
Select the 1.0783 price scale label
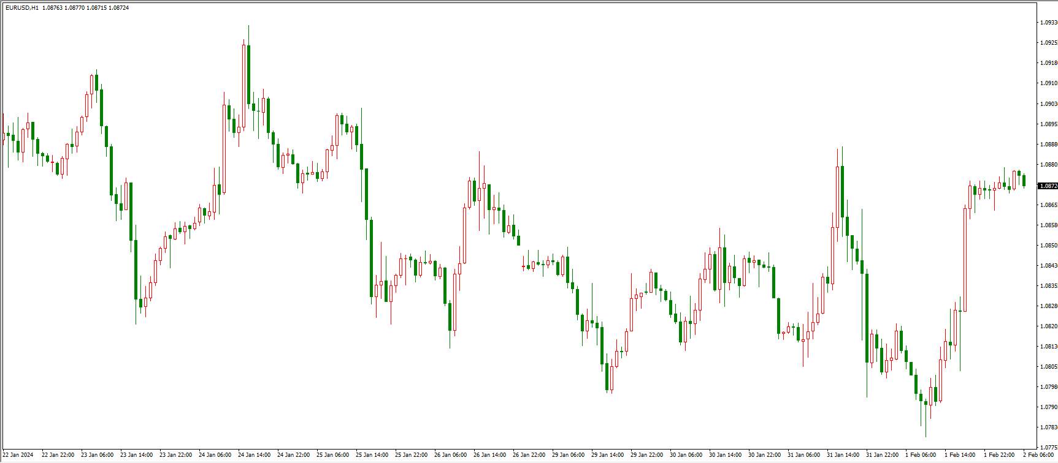(1049, 427)
